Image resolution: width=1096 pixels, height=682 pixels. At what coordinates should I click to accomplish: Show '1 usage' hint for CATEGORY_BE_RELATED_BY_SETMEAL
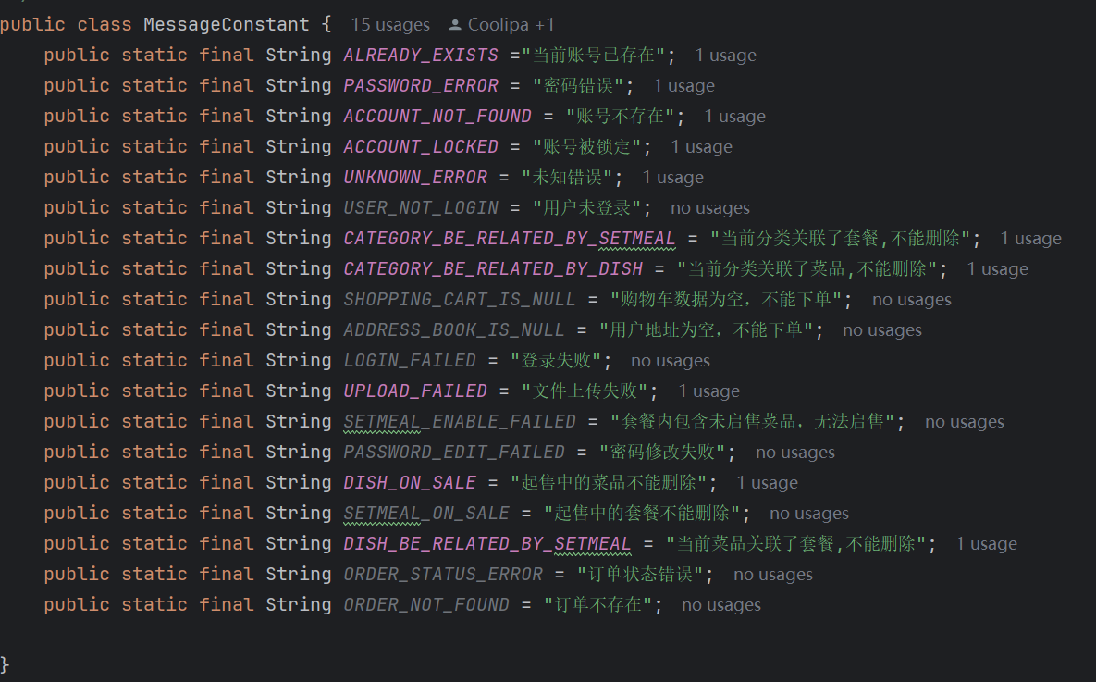[x=1031, y=239]
